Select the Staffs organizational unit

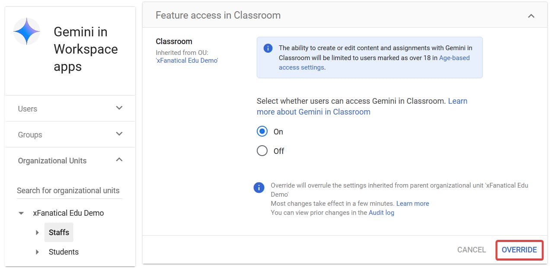click(x=59, y=233)
